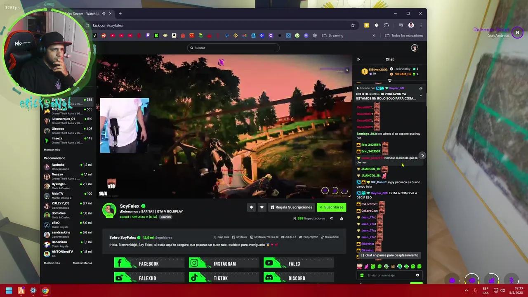Mute the audio indicator on the stream tab
The image size is (528, 297).
(x=103, y=13)
